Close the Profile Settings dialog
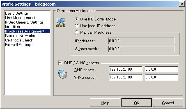 point(182,4)
